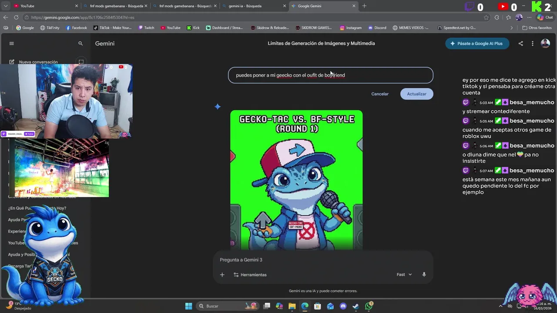
Task: Close the gemini ia - Búsqueda tab
Action: pos(285,6)
